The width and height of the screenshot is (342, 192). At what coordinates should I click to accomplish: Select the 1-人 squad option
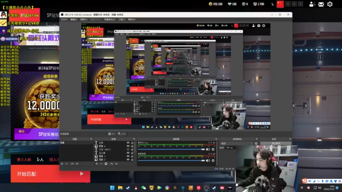tap(40, 160)
